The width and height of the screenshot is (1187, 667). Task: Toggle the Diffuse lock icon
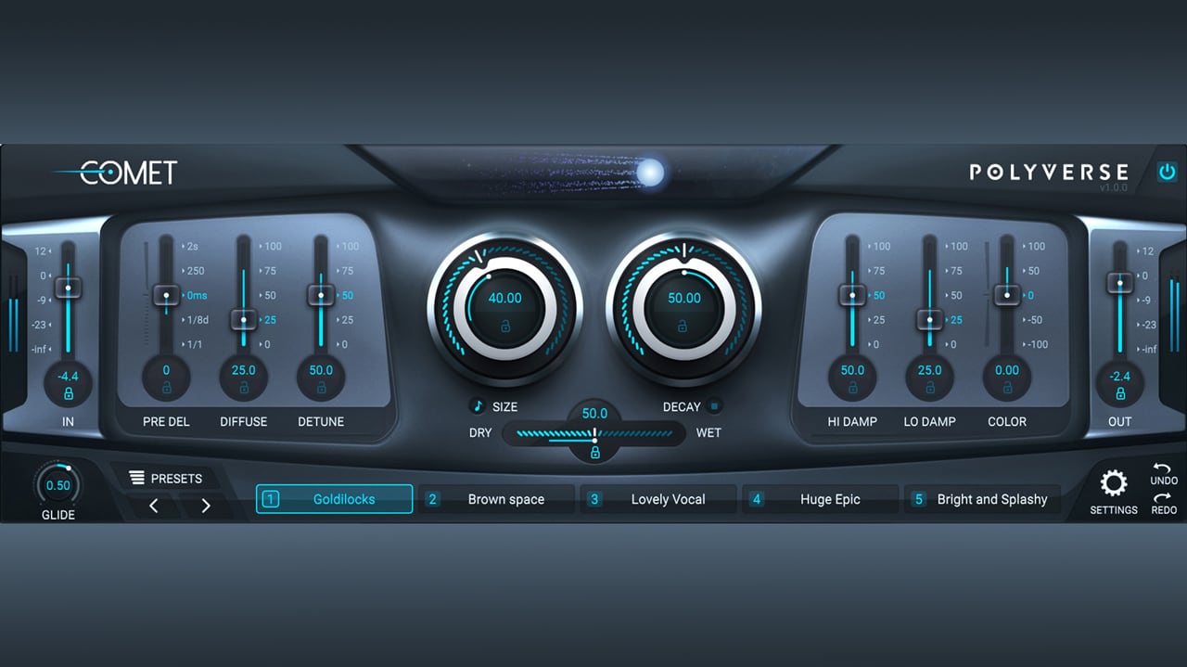pos(244,388)
